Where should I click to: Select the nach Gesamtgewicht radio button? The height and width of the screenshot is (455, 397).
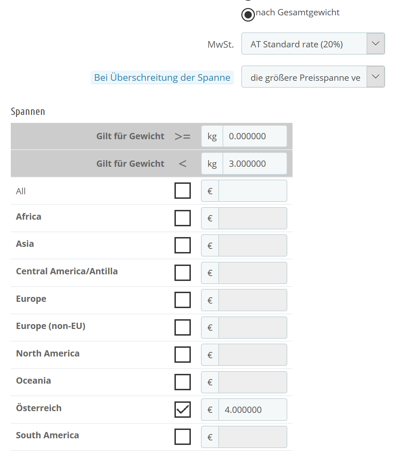tap(248, 15)
